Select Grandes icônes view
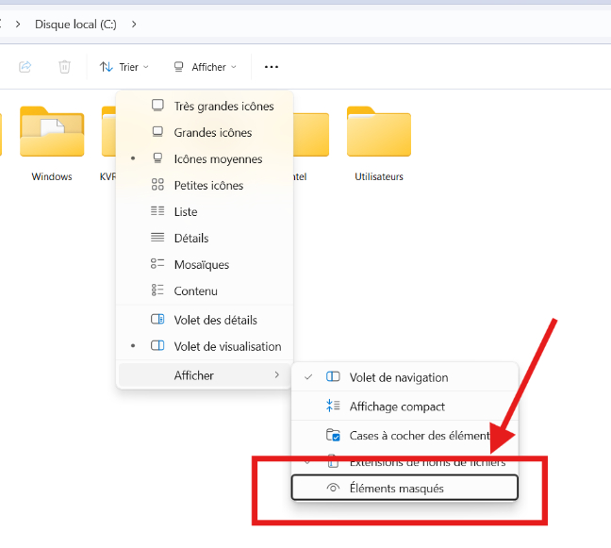611x548 pixels. 205,132
